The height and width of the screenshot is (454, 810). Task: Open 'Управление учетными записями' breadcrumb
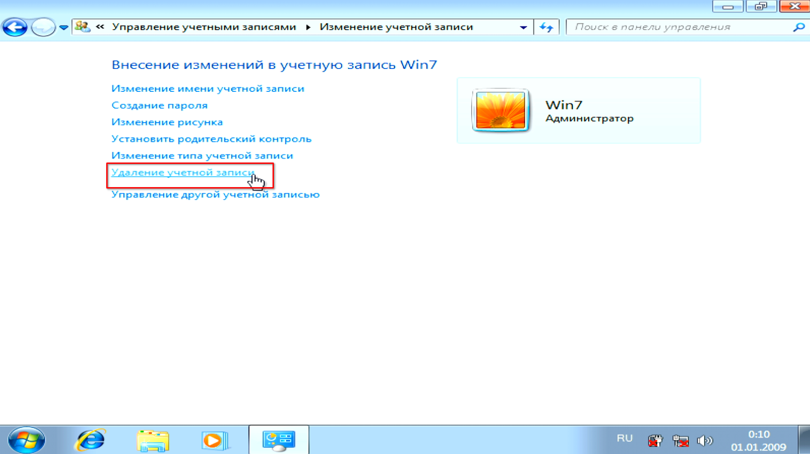coord(204,27)
